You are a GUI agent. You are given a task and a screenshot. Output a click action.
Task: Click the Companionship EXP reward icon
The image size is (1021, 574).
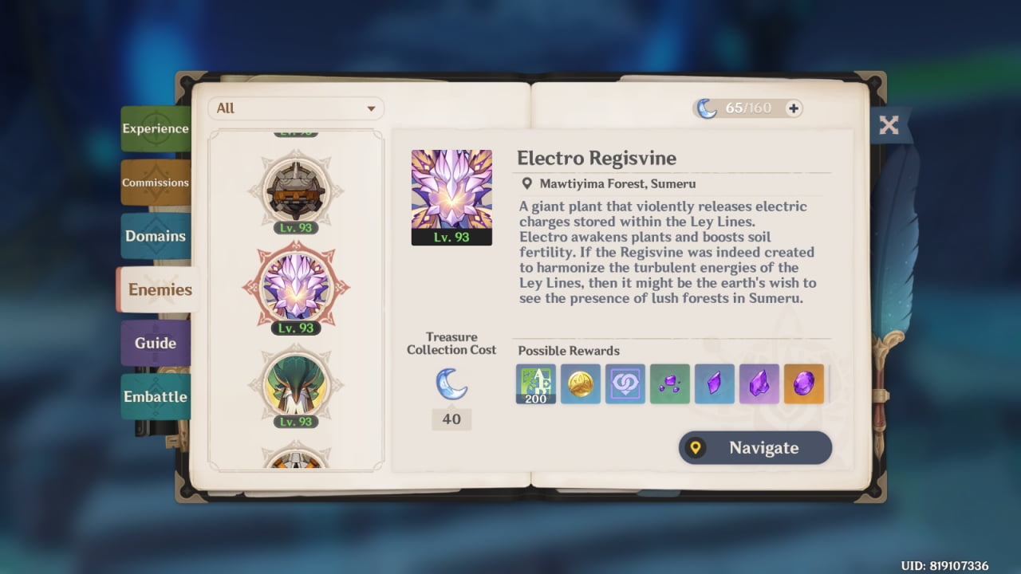625,384
